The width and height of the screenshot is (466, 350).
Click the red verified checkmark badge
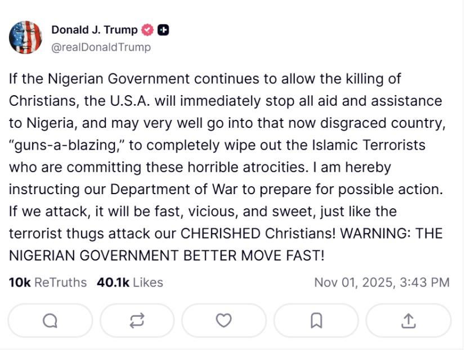coord(147,30)
